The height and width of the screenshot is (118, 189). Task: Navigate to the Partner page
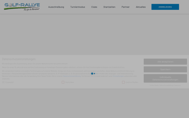[125, 7]
